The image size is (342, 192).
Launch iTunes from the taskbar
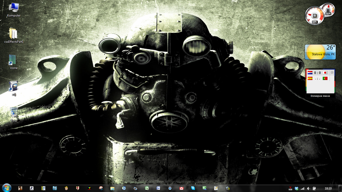[x=124, y=188]
